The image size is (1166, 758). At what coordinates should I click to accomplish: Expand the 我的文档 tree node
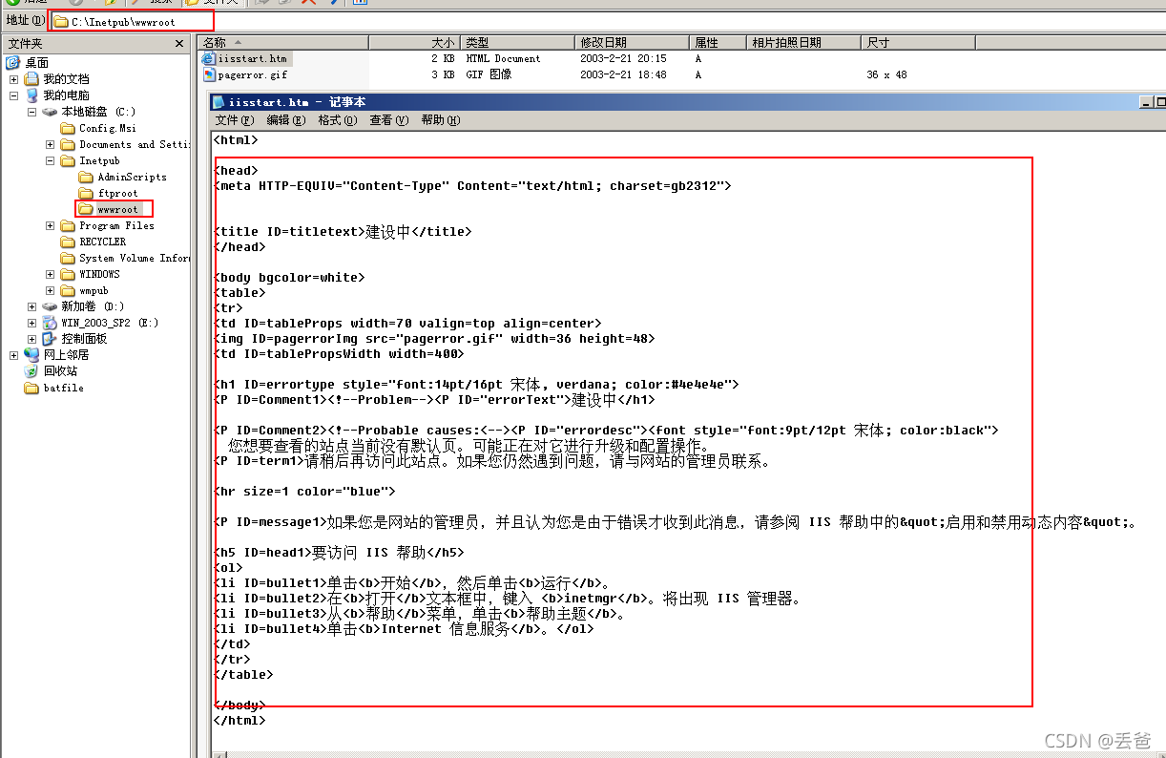[x=13, y=79]
